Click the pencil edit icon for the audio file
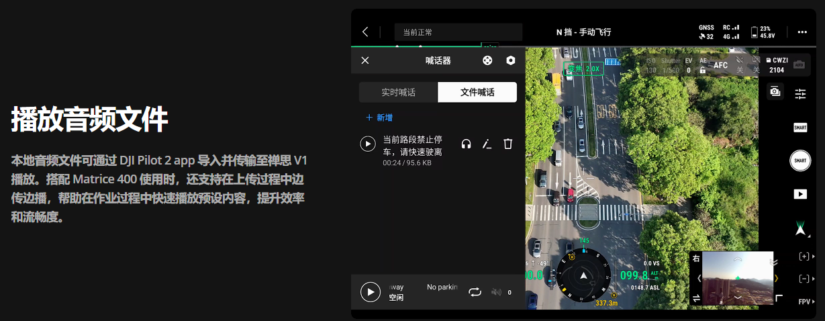Viewport: 825px width, 321px height. click(x=487, y=144)
